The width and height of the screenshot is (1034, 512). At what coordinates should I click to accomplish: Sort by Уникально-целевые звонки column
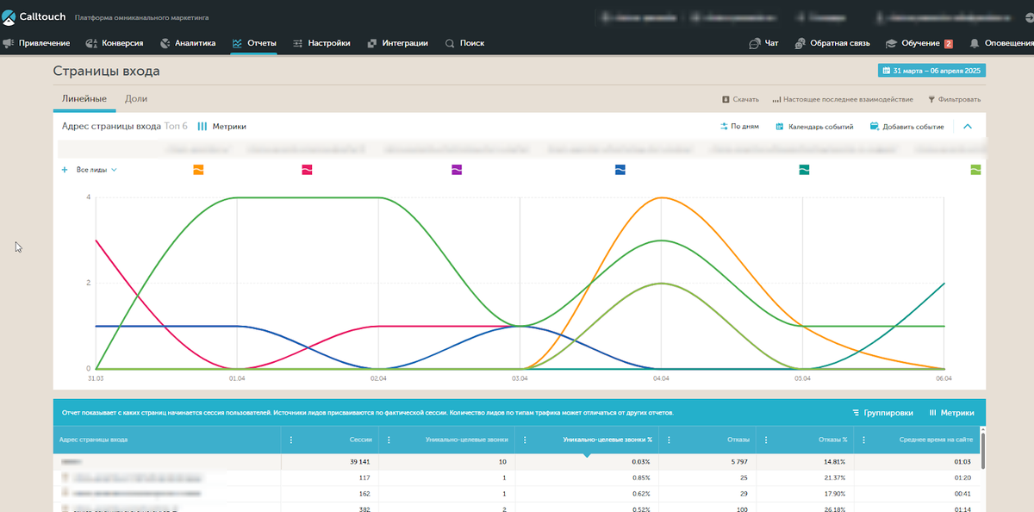click(466, 440)
